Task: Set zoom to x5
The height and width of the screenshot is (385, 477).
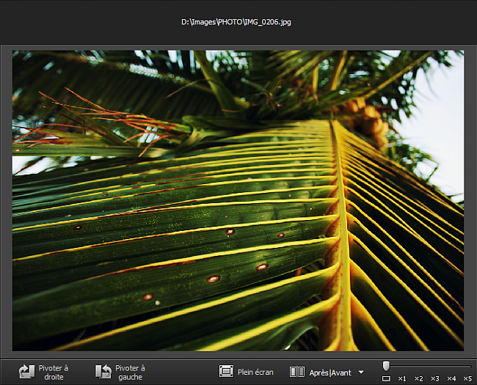Action: click(x=467, y=378)
